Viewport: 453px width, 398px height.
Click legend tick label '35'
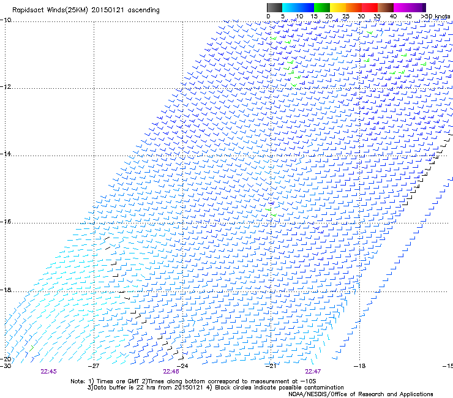point(377,16)
